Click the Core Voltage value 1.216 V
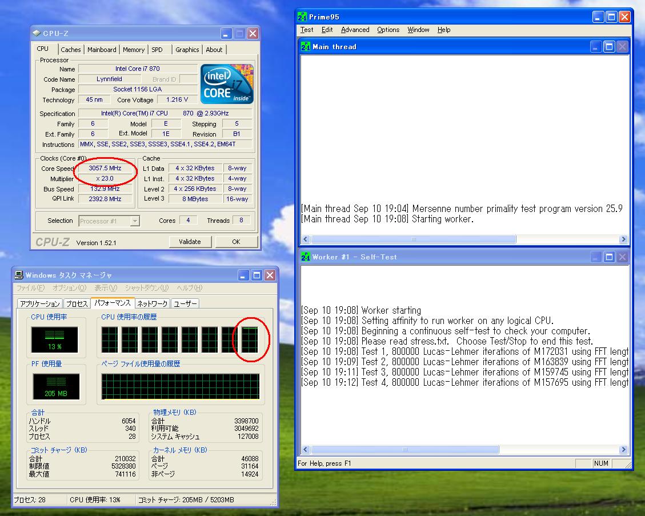Viewport: 645px width, 516px height. 177,99
